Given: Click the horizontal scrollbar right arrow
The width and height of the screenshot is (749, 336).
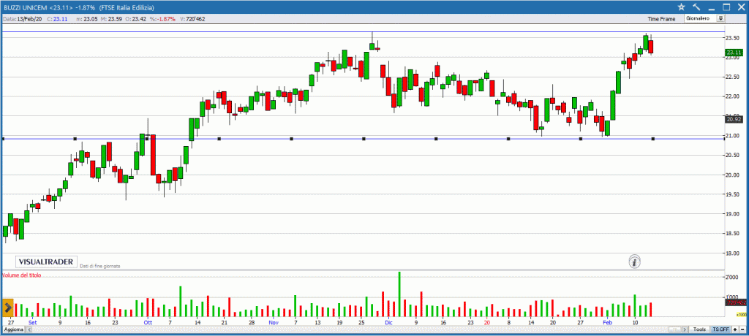Looking at the screenshot, I should pos(685,329).
